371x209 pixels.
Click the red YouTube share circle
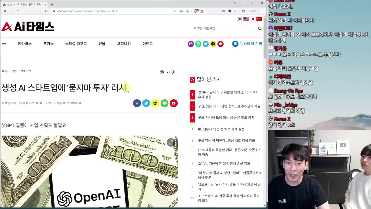pos(174,103)
